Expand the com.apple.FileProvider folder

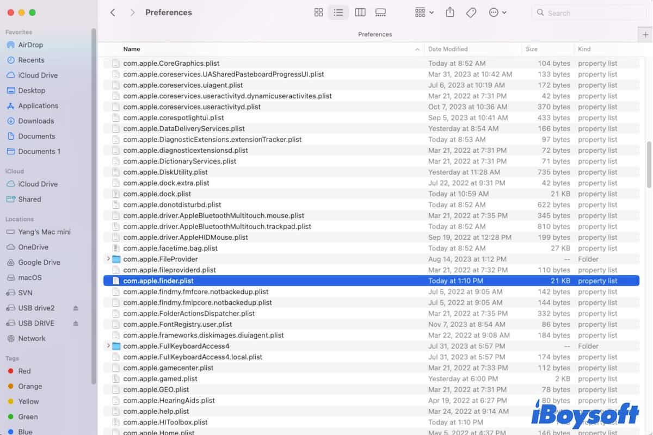(x=108, y=259)
